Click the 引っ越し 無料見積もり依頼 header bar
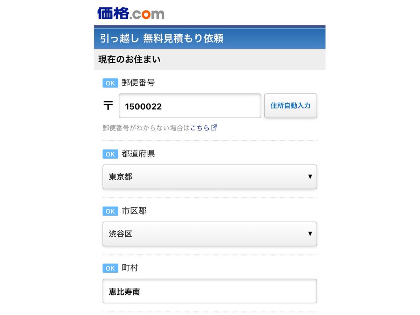Screen dimensions: 420x315 click(x=210, y=38)
